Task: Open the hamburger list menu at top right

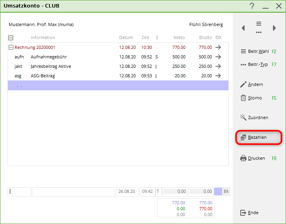Action: pyautogui.click(x=259, y=24)
